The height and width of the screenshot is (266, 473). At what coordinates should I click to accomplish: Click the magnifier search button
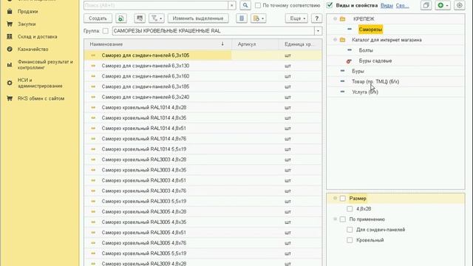245,5
